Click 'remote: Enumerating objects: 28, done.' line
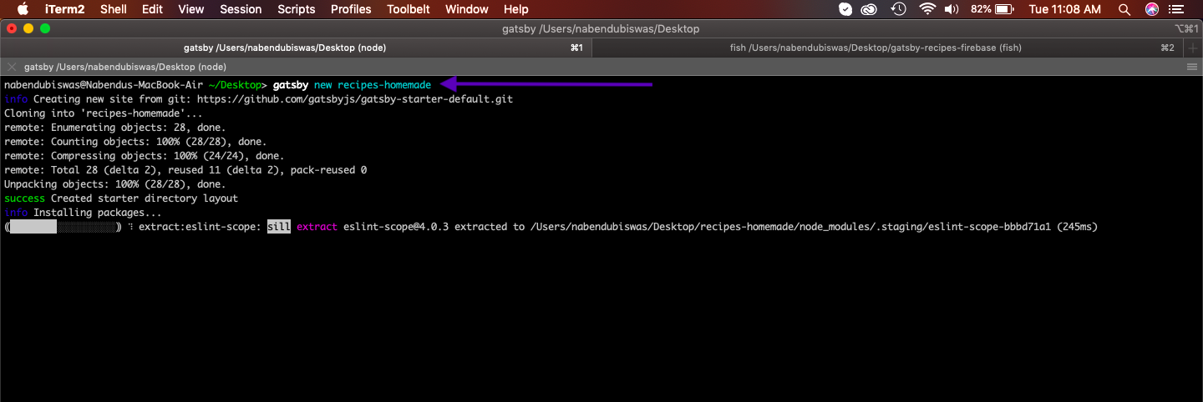This screenshot has height=402, width=1203. pos(115,128)
